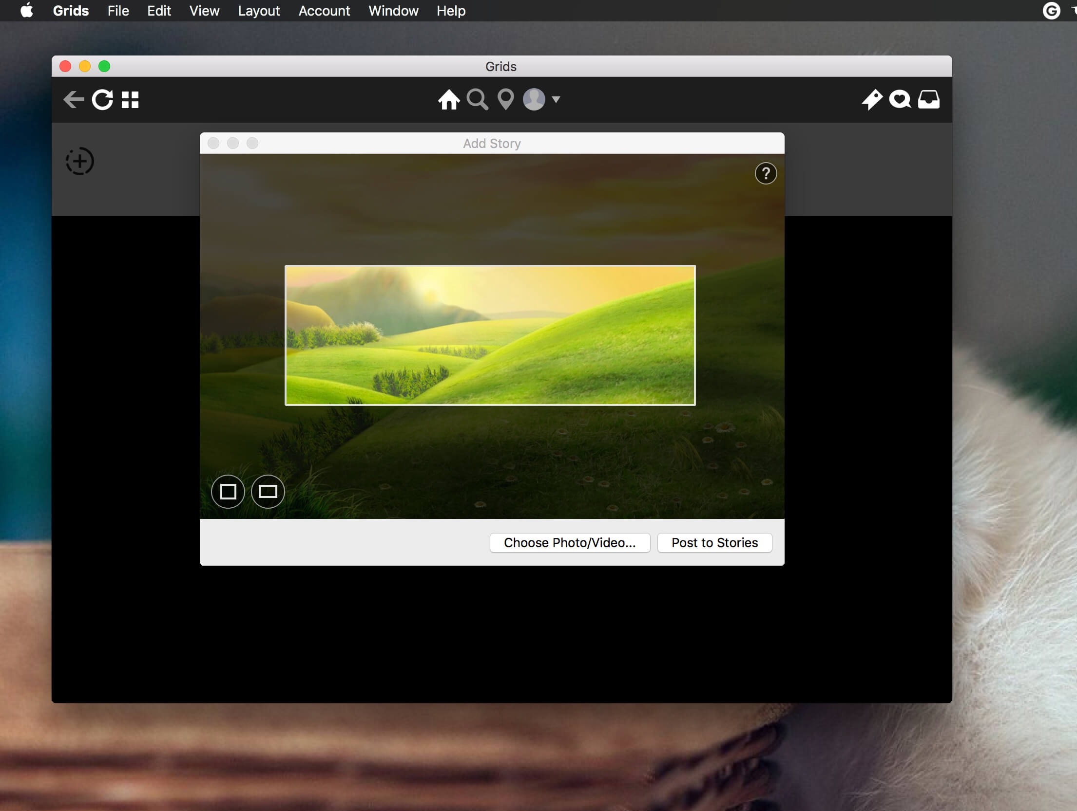This screenshot has width=1077, height=811.
Task: Open the direct messages inbox icon
Action: [x=928, y=100]
